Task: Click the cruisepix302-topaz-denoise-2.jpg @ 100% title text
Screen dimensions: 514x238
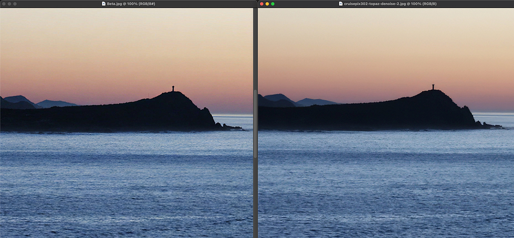Action: pos(390,4)
